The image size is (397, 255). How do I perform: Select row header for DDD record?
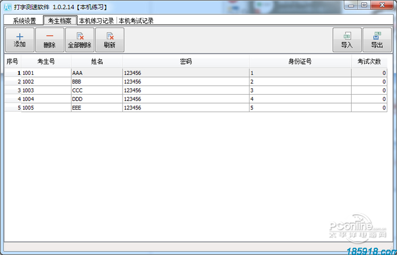pyautogui.click(x=13, y=99)
